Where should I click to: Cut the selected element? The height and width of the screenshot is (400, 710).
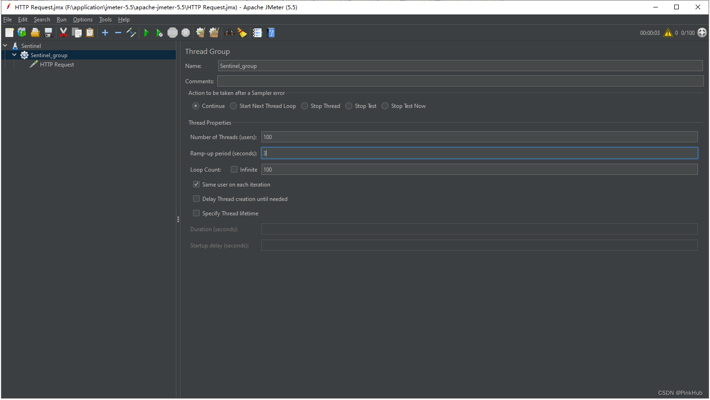pos(63,33)
